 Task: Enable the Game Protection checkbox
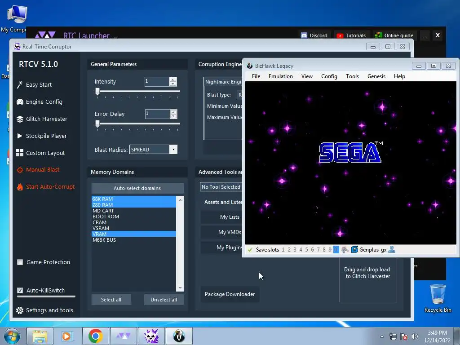pyautogui.click(x=20, y=262)
